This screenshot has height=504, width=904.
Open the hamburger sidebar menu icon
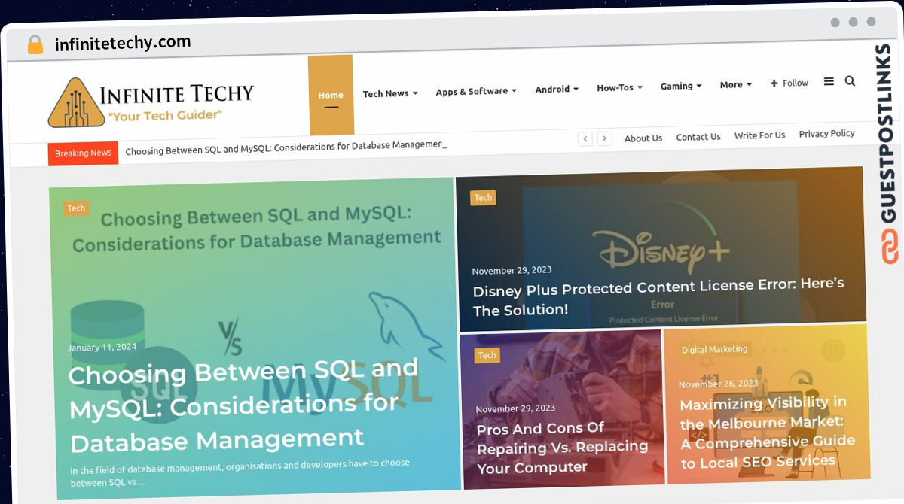coord(829,82)
